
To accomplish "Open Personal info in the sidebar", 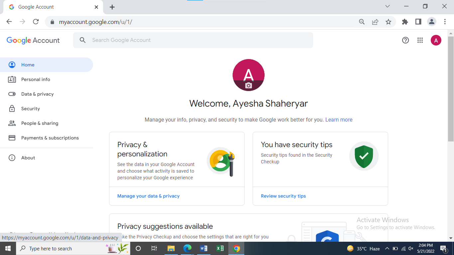I will 47,79.
